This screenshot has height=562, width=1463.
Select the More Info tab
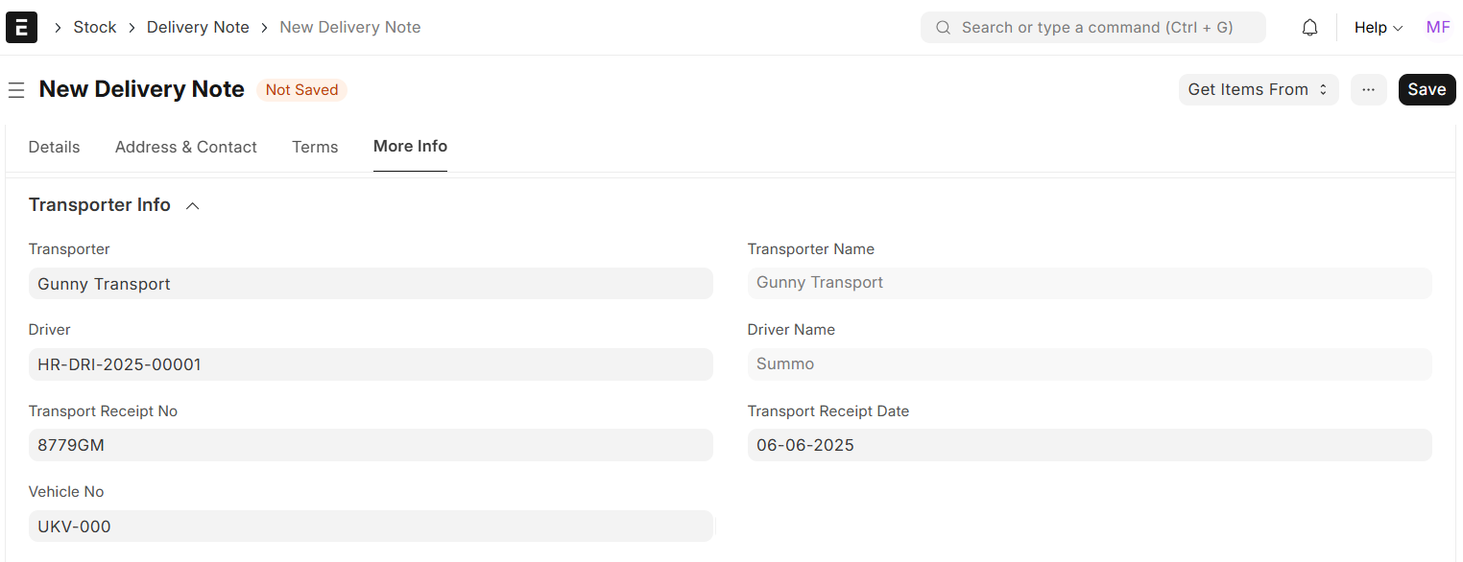pos(410,146)
